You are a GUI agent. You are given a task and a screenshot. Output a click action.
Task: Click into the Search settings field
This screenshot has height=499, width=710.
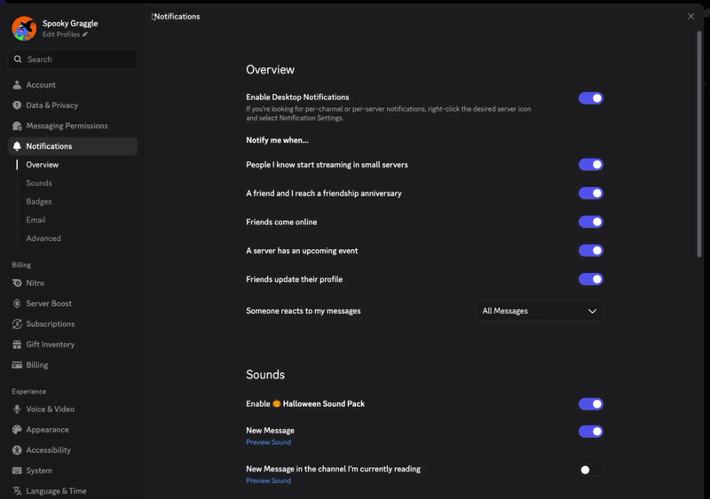pos(73,59)
